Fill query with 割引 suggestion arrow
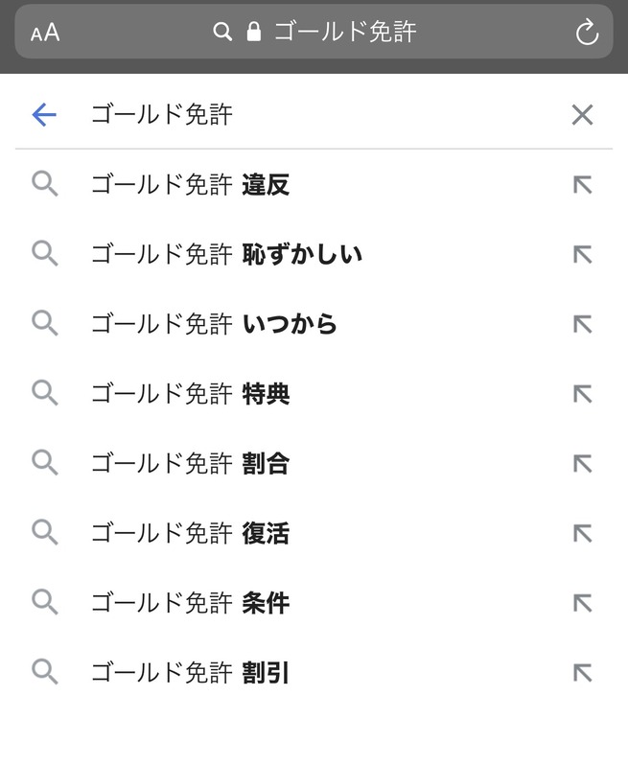This screenshot has height=765, width=628. (x=582, y=673)
